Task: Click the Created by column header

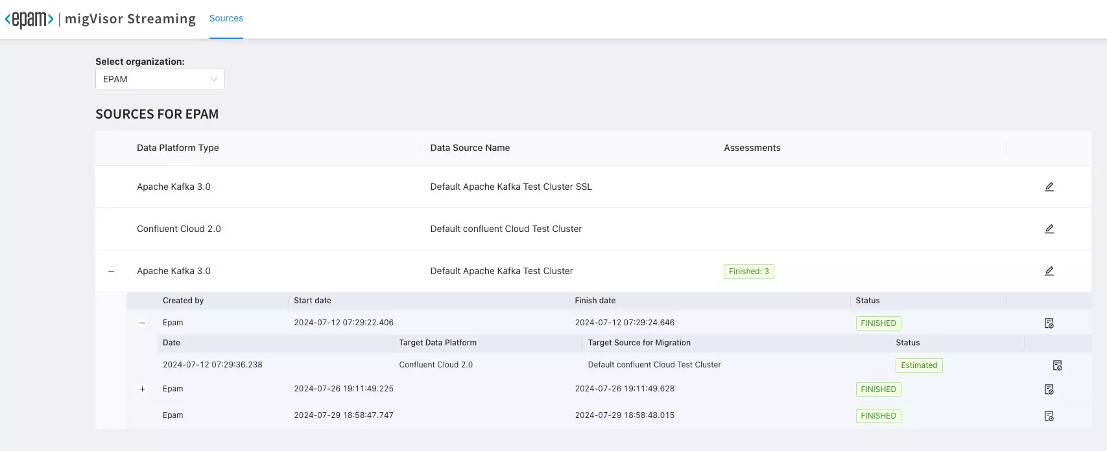Action: click(x=183, y=301)
